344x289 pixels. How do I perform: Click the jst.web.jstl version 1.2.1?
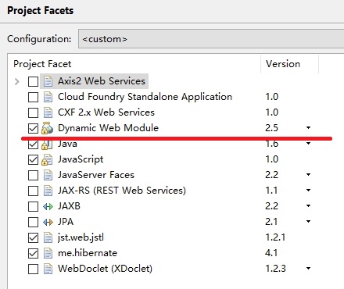click(x=275, y=237)
